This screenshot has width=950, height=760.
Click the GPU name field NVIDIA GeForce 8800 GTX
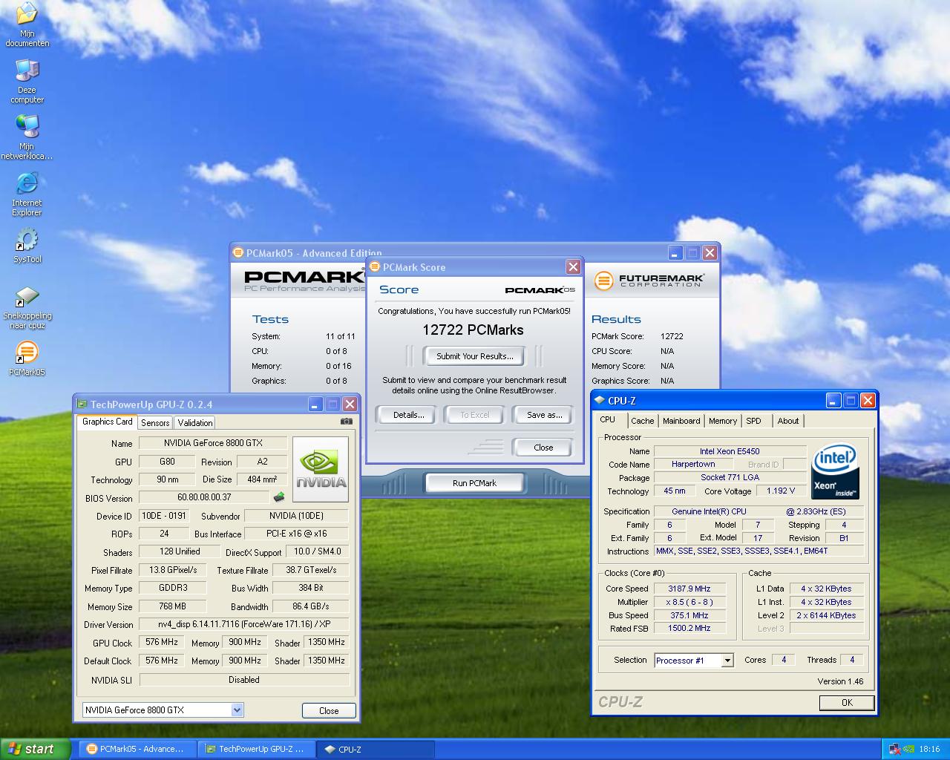coord(213,443)
